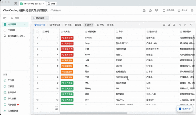The image size is (196, 115).
Task: Tick the select-all checkbox in the header row
Action: coord(37,32)
